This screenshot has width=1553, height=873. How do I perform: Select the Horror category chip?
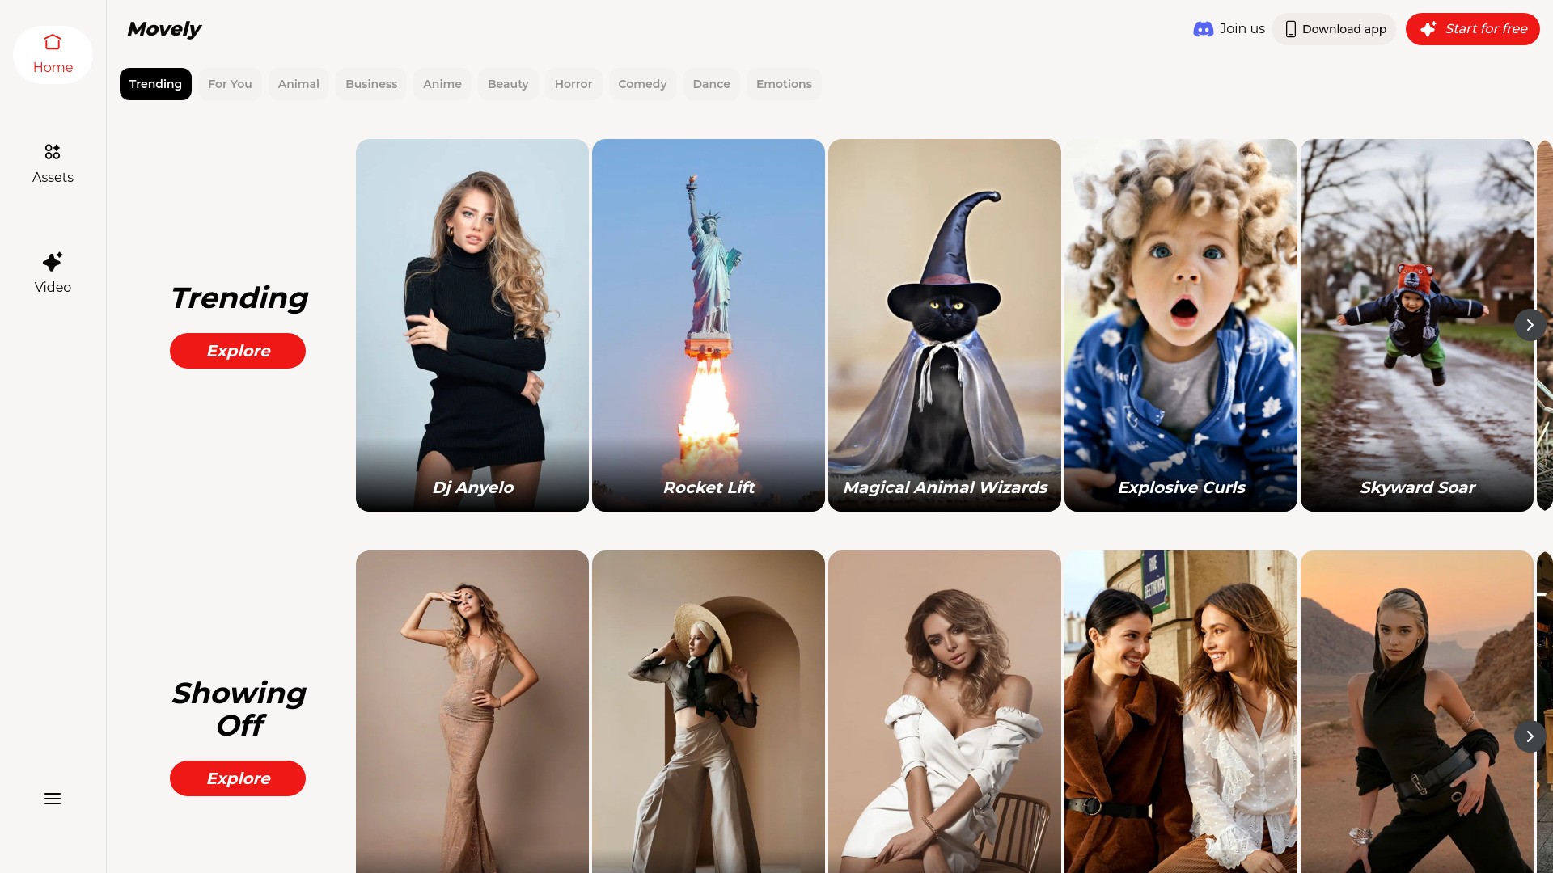(x=573, y=84)
